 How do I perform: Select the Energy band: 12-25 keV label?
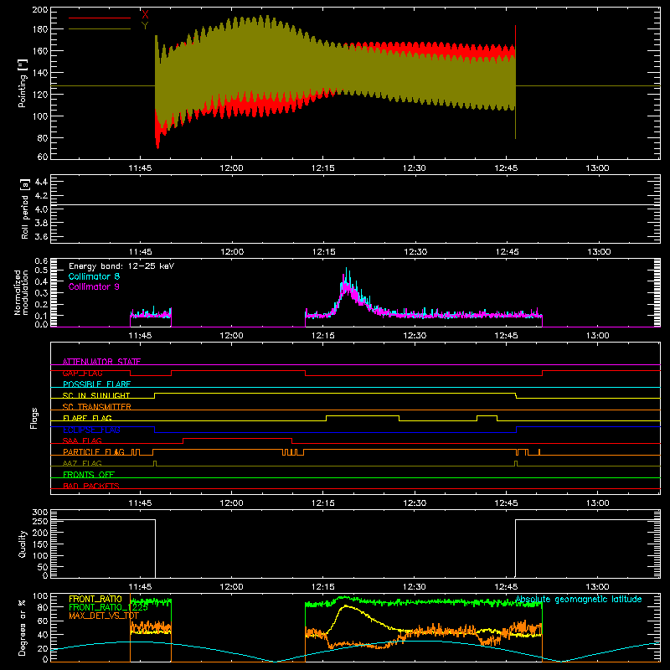(121, 266)
